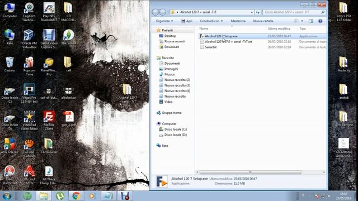Select the cell folder on desktop
The width and height of the screenshot is (358, 201).
[68, 64]
